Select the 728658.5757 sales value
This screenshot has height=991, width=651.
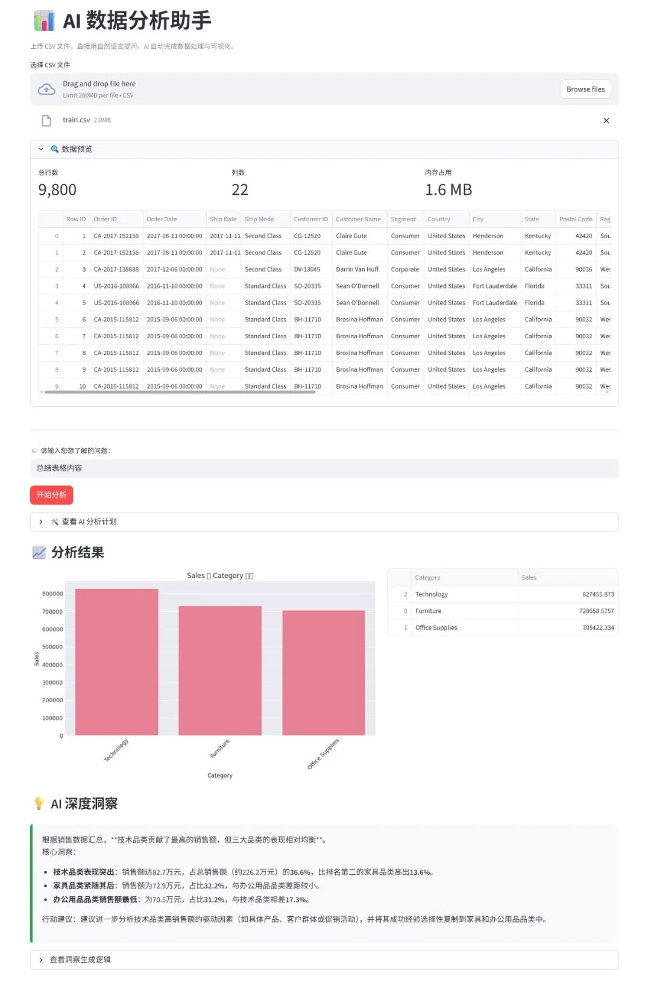point(568,611)
